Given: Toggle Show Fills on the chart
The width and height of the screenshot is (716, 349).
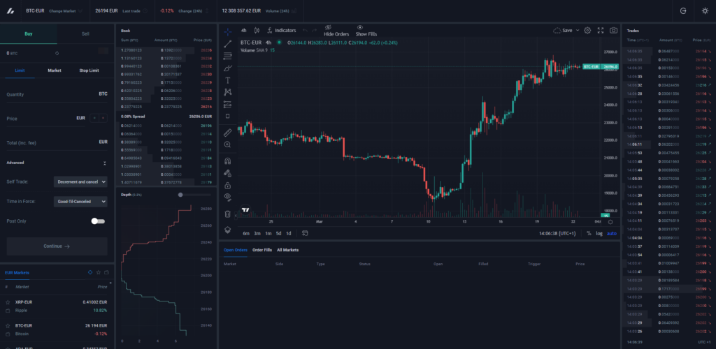Looking at the screenshot, I should [366, 31].
